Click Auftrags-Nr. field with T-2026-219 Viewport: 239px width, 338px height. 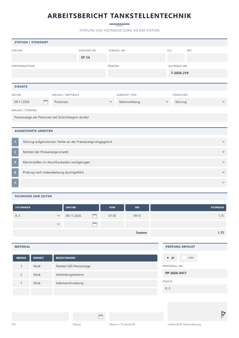pos(198,73)
